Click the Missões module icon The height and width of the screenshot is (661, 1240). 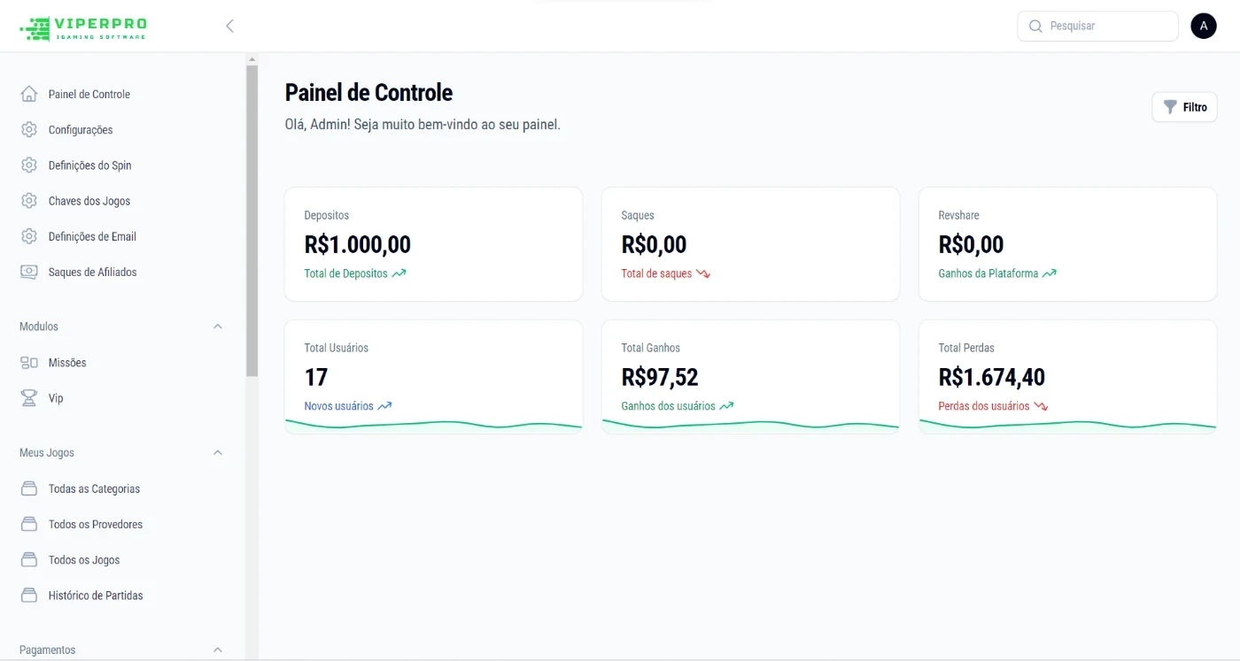(29, 363)
